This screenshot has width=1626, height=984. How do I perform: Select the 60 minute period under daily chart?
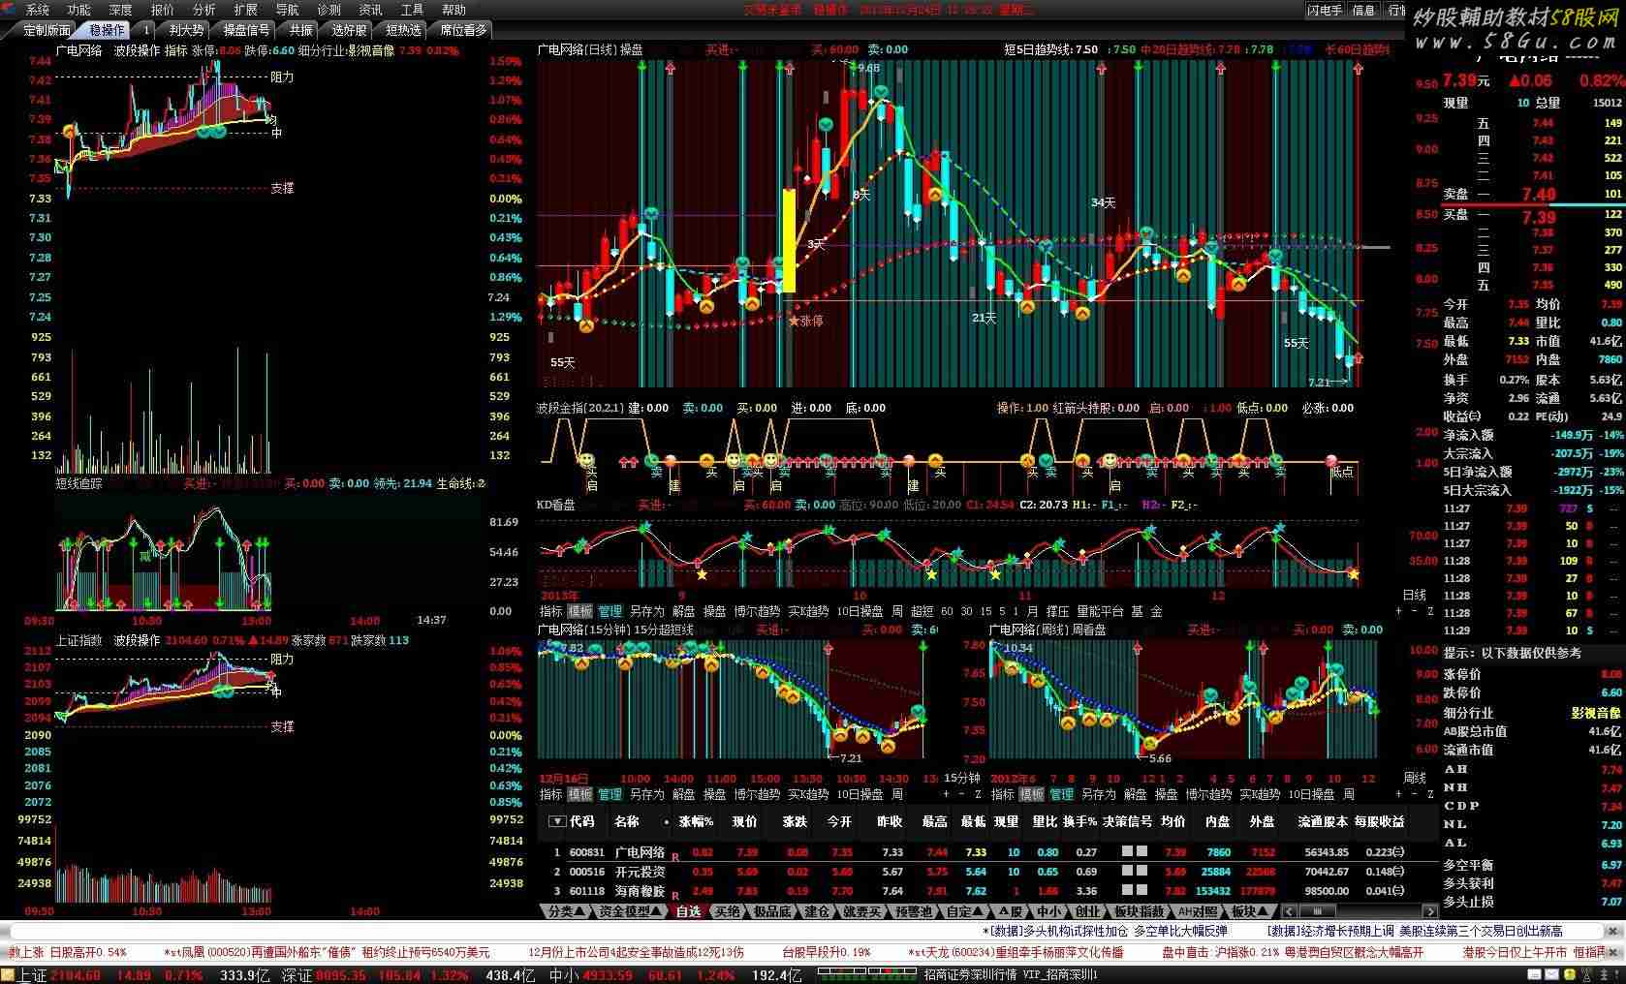(x=947, y=611)
